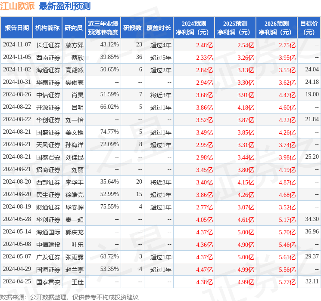Click the 数据来源 footnote text
Screen dimensions: 321x301
coord(69,297)
